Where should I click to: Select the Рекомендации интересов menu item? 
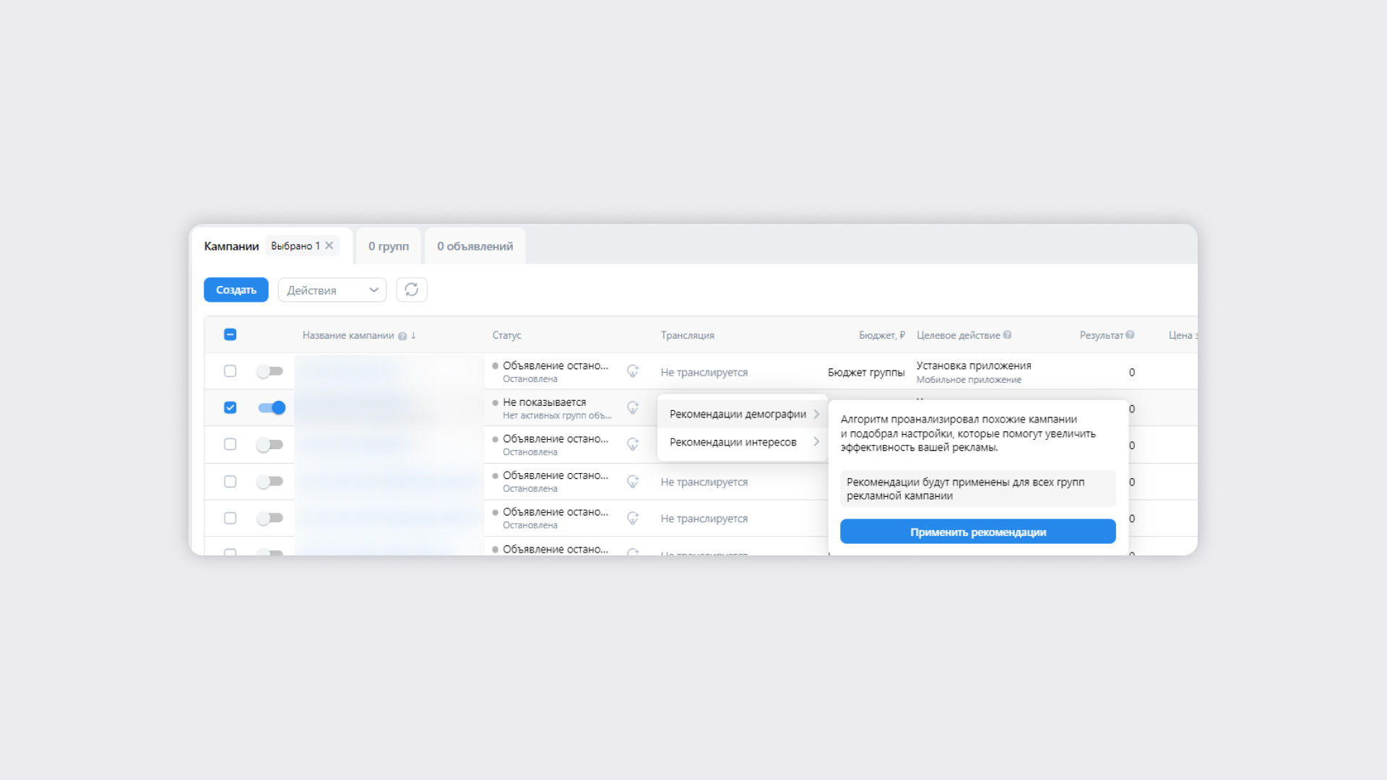pos(743,442)
